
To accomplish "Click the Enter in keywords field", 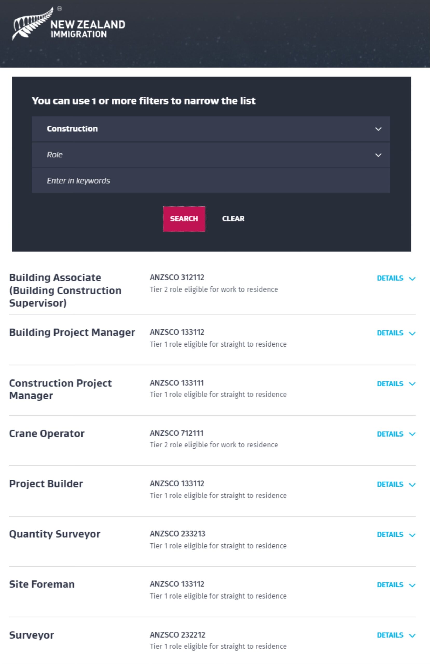I will tap(210, 181).
